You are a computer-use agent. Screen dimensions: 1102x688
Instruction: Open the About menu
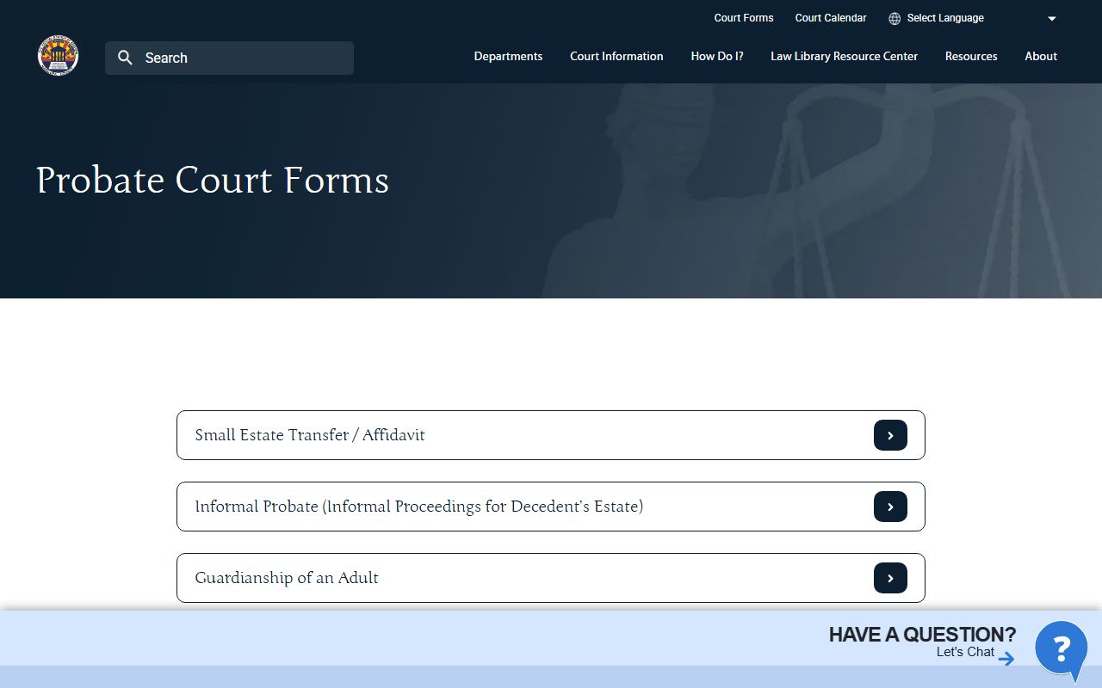pos(1041,56)
